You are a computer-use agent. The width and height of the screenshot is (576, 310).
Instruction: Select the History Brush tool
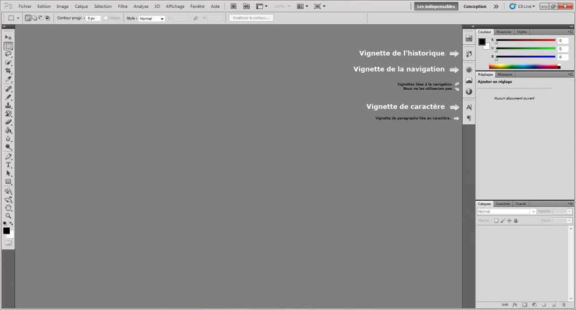pos(8,113)
